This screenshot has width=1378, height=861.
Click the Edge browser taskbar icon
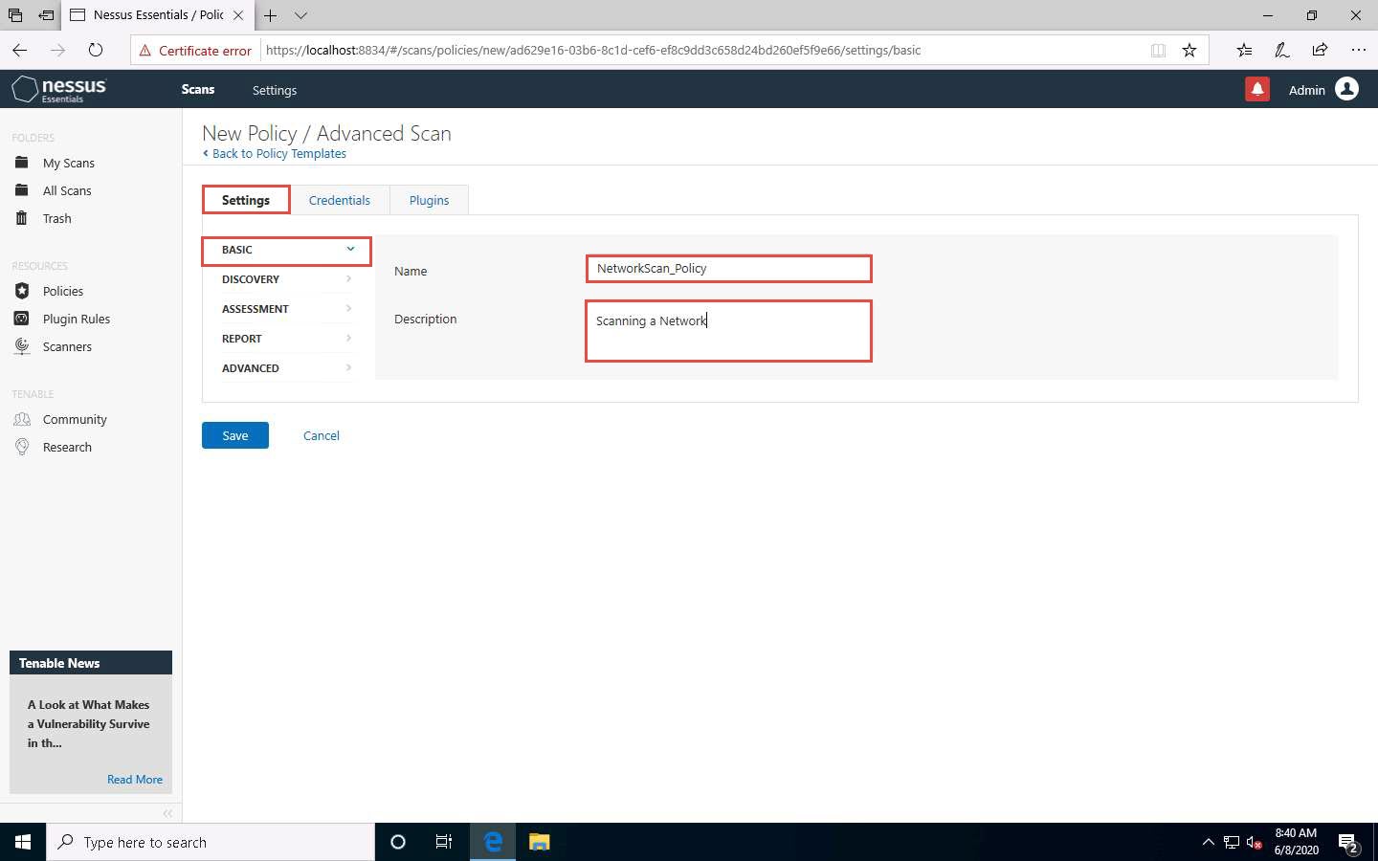coord(493,842)
